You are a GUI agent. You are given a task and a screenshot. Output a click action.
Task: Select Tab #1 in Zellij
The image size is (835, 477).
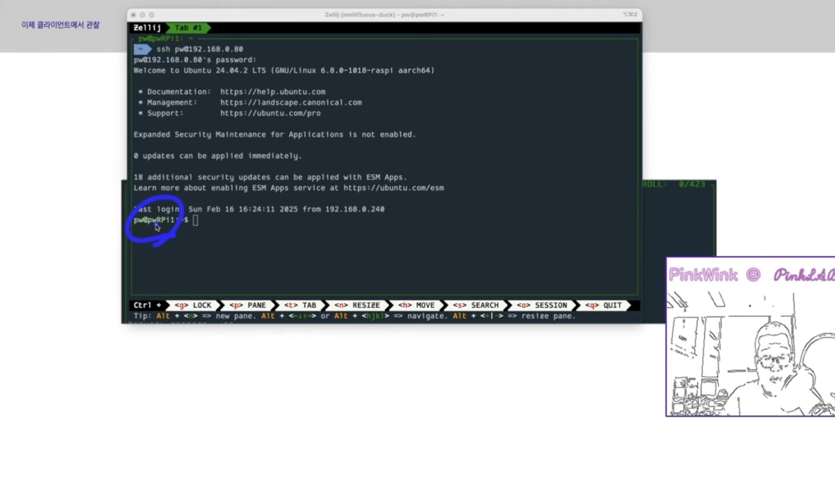tap(188, 28)
